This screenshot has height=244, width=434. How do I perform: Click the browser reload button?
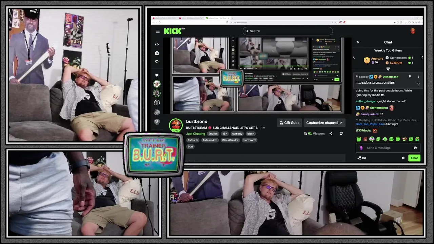coord(159,22)
